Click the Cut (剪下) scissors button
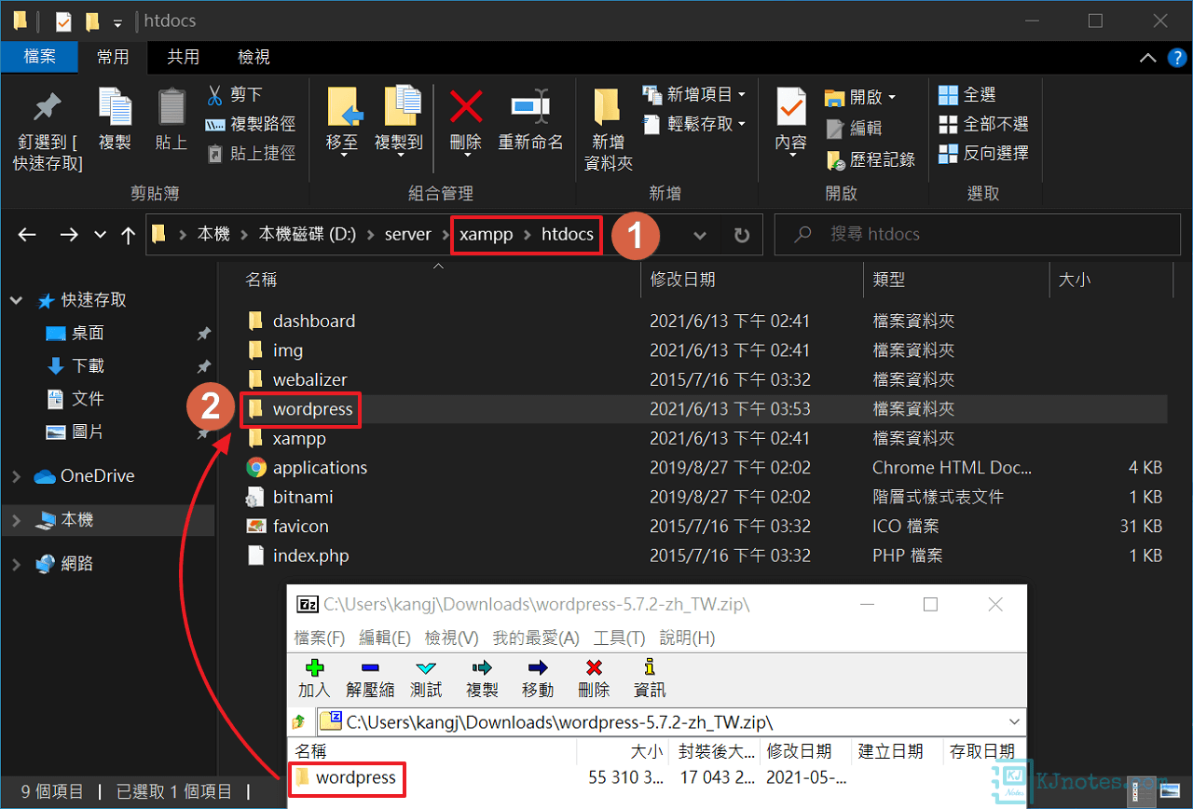This screenshot has width=1193, height=809. pos(233,95)
